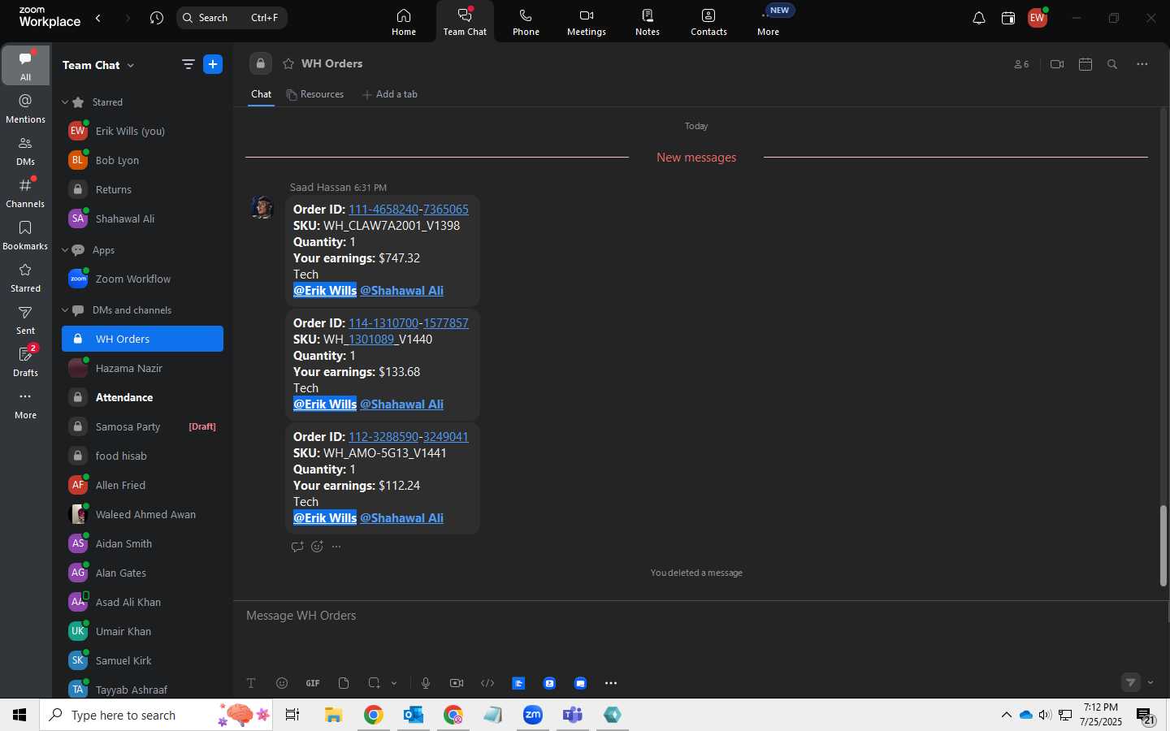Image resolution: width=1170 pixels, height=731 pixels.
Task: Record an audio message with microphone
Action: point(426,683)
